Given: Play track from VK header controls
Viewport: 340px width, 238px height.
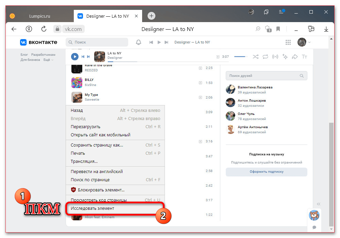Looking at the screenshot, I should tap(159, 42).
